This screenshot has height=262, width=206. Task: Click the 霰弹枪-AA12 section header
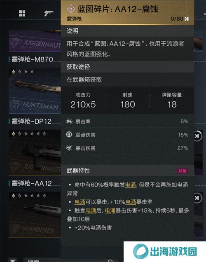click(32, 183)
